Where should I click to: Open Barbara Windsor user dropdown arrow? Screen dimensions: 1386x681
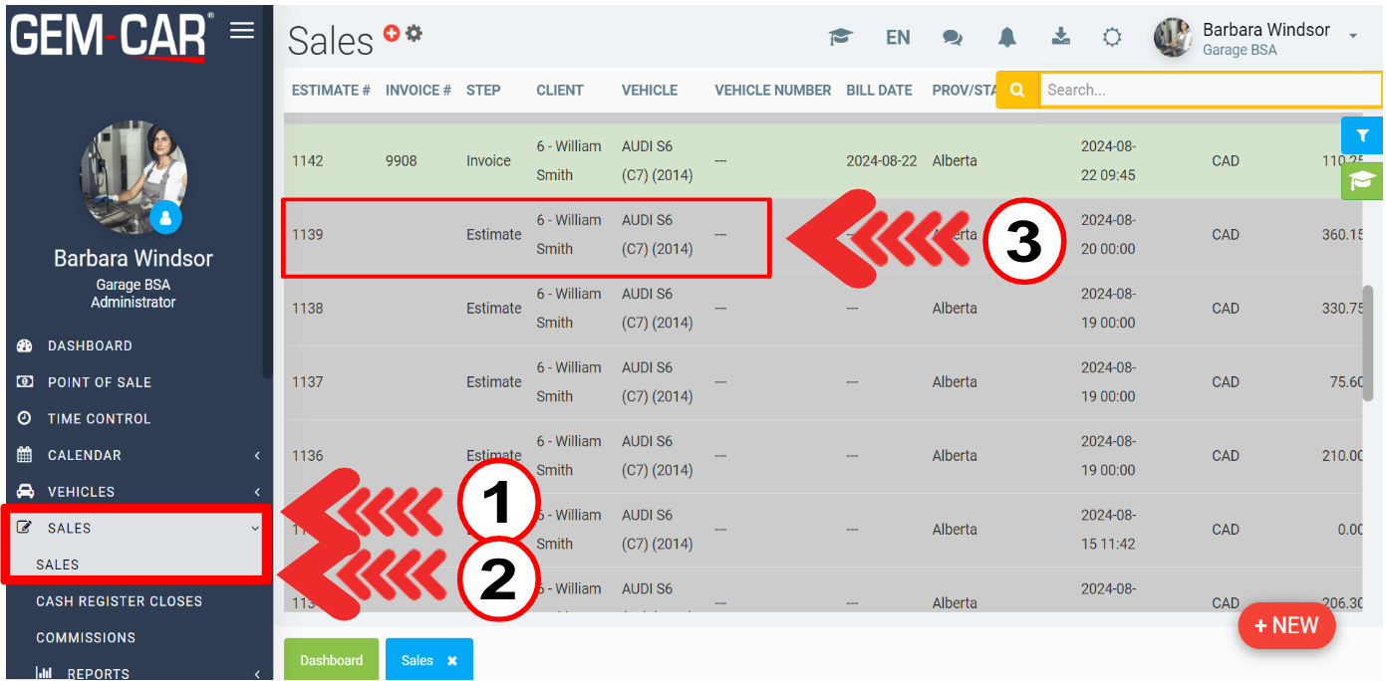(x=1353, y=37)
